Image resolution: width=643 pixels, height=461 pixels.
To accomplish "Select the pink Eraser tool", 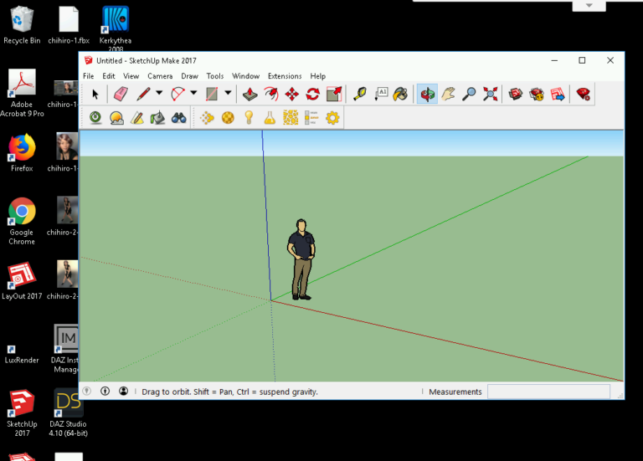I will [x=121, y=95].
